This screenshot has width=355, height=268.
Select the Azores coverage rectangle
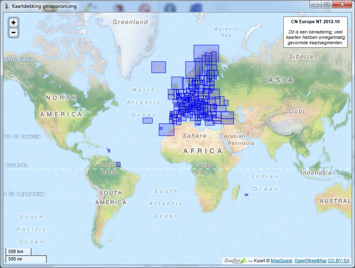coord(147,120)
